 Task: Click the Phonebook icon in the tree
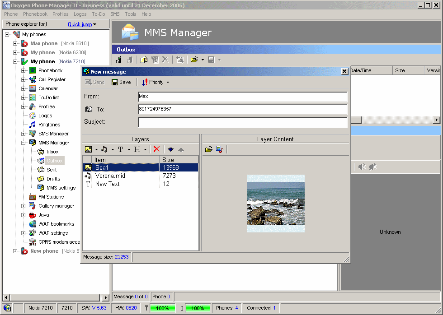click(x=33, y=70)
